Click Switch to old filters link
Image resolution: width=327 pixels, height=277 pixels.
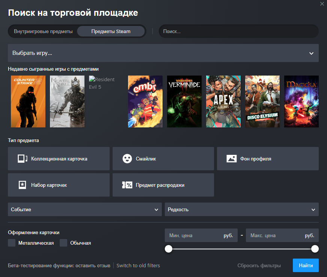[138, 265]
